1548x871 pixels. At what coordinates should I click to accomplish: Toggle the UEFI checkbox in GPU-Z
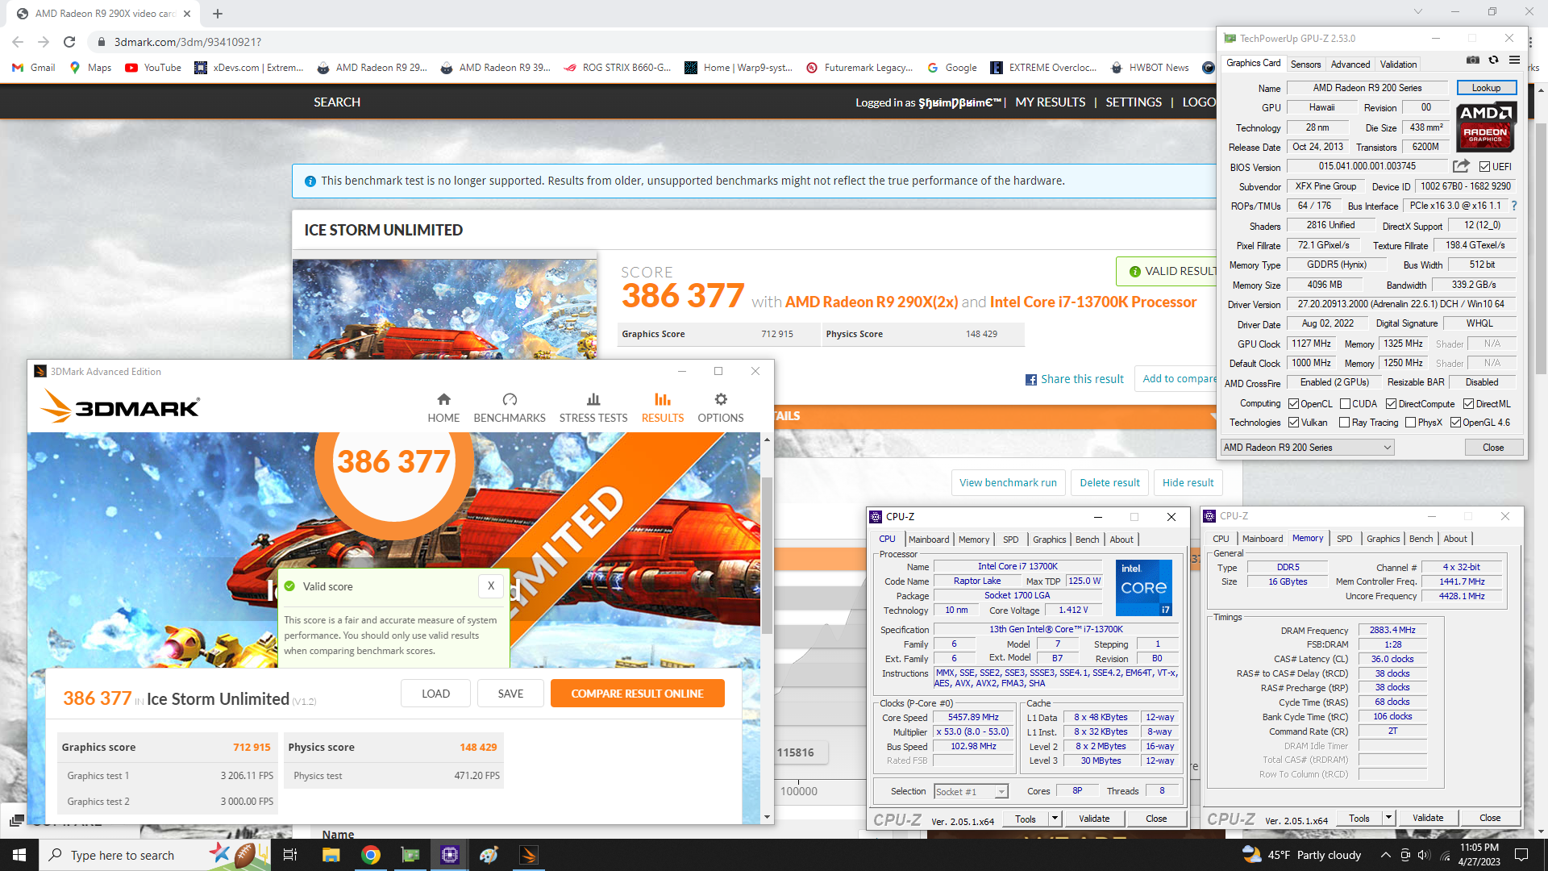[1484, 167]
